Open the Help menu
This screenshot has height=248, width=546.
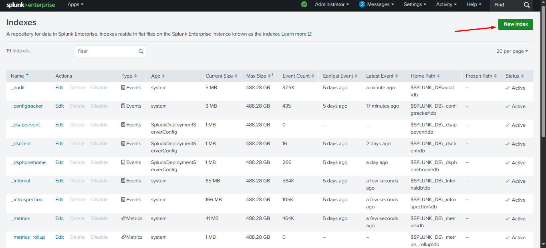(474, 4)
